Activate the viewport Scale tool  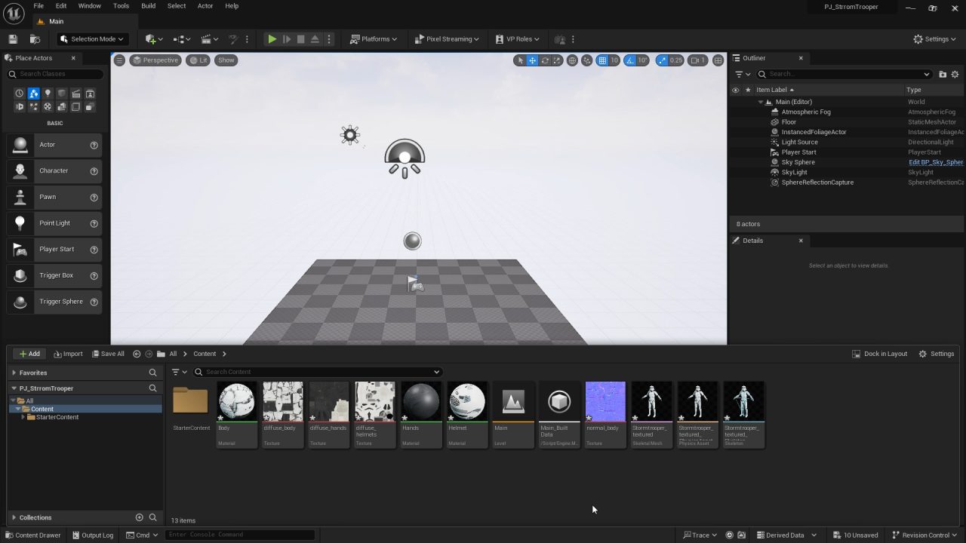pos(557,60)
